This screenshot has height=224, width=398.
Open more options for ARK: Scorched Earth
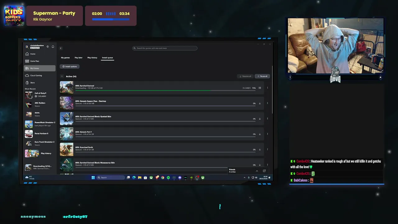[x=267, y=149]
